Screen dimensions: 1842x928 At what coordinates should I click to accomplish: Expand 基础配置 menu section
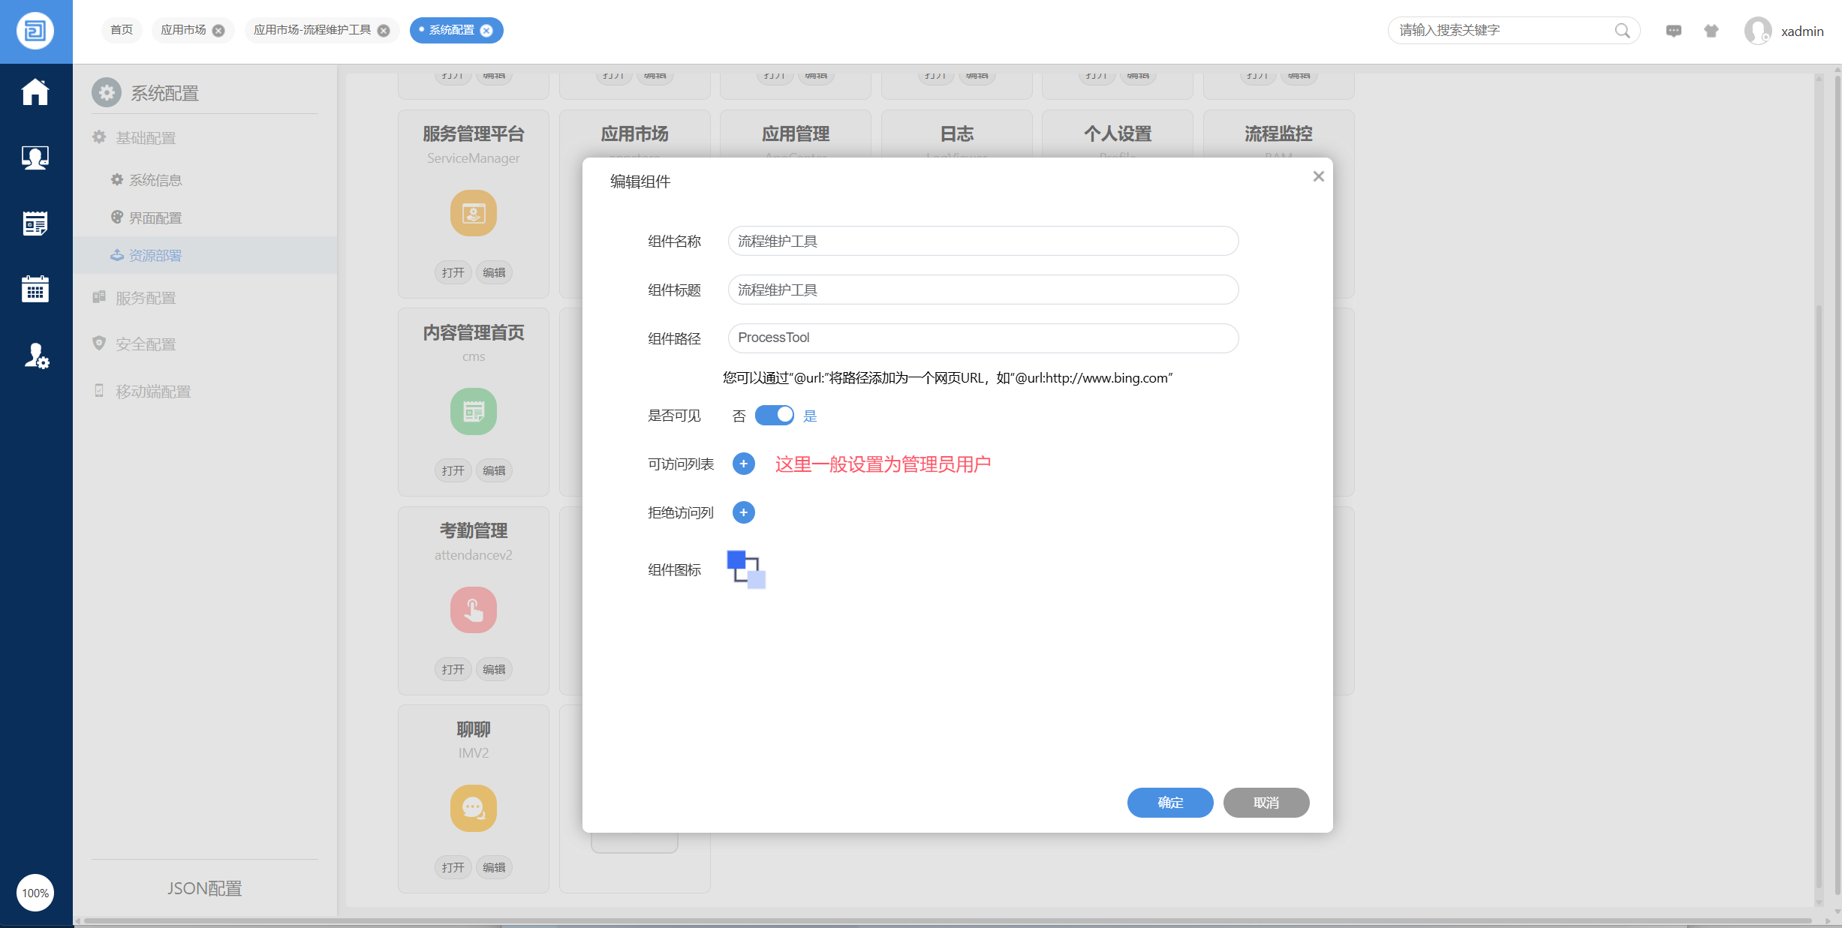[146, 137]
